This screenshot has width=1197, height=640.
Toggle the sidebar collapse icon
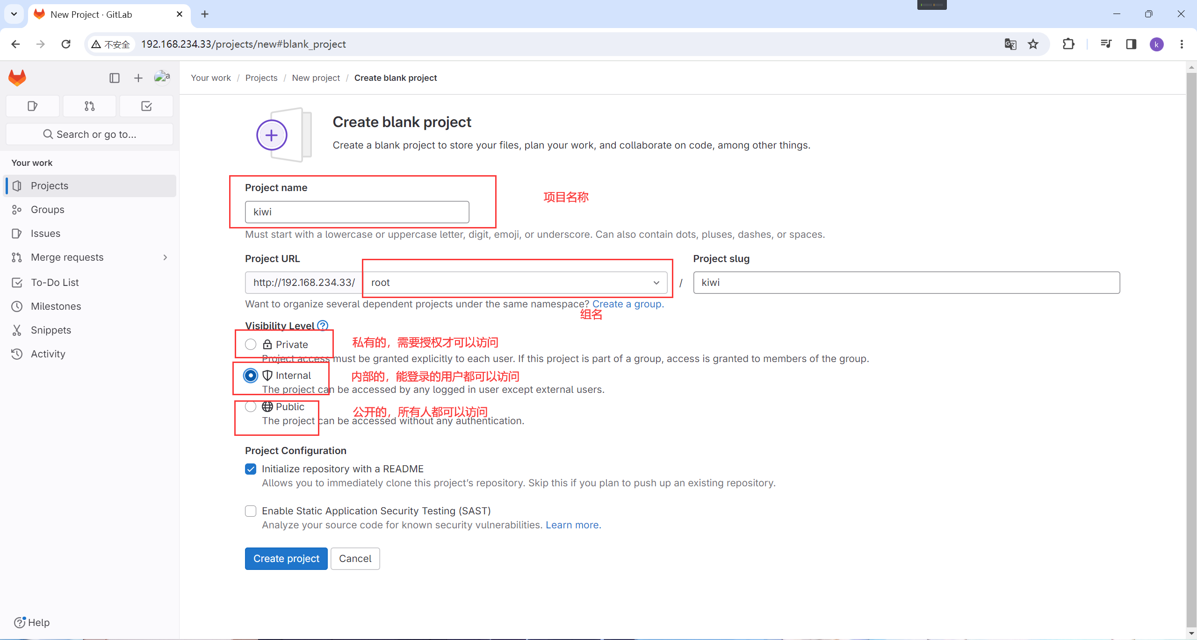[115, 78]
